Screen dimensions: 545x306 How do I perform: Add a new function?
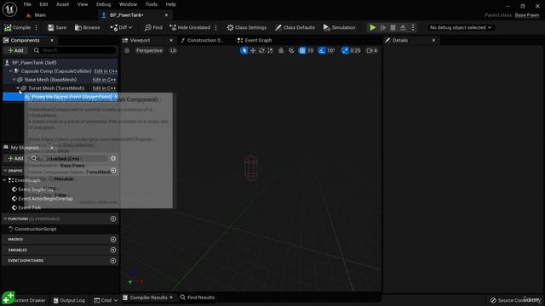pyautogui.click(x=113, y=219)
